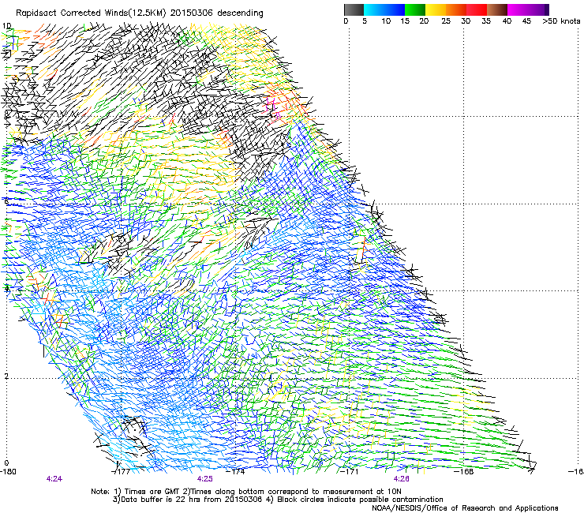This screenshot has width=584, height=513.
Task: Click the '45' legend scale label
Action: (526, 21)
